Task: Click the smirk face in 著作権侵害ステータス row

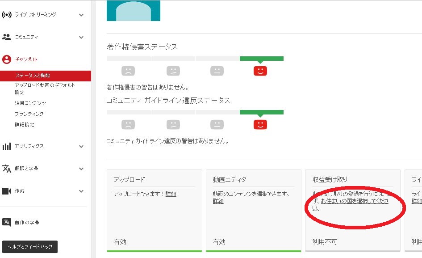Action: [x=173, y=71]
